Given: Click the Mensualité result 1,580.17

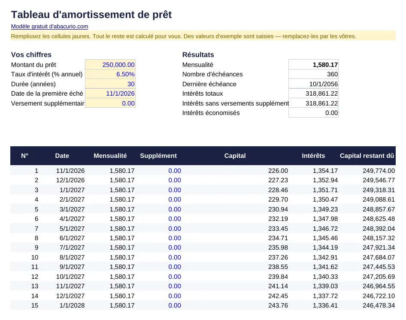Looking at the screenshot, I should (x=313, y=64).
